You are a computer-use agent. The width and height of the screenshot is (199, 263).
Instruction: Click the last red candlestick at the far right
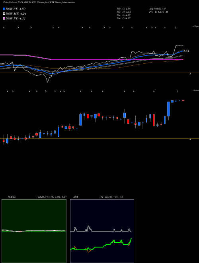(x=183, y=101)
